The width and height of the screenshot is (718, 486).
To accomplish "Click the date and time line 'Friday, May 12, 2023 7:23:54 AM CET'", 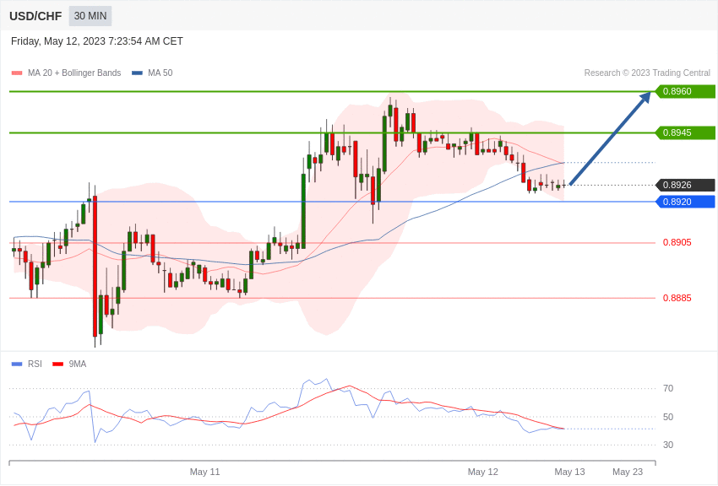I will pos(96,41).
